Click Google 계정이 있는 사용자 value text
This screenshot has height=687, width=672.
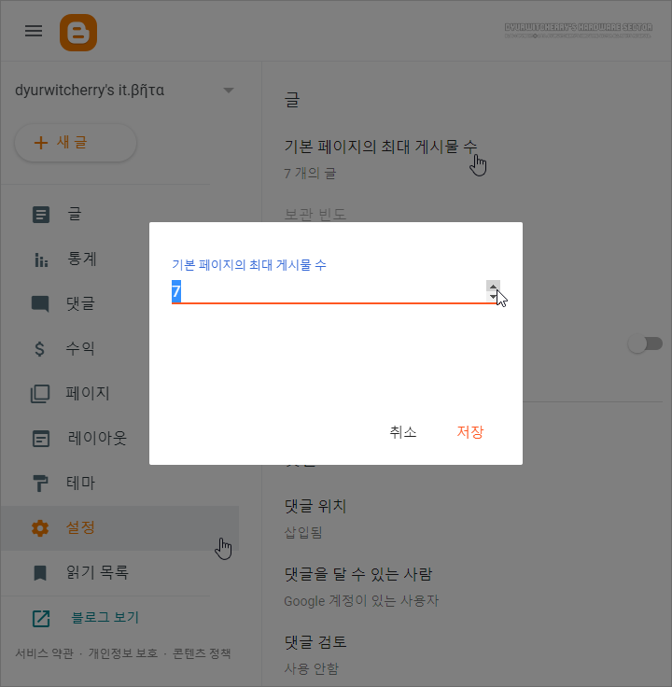click(361, 601)
